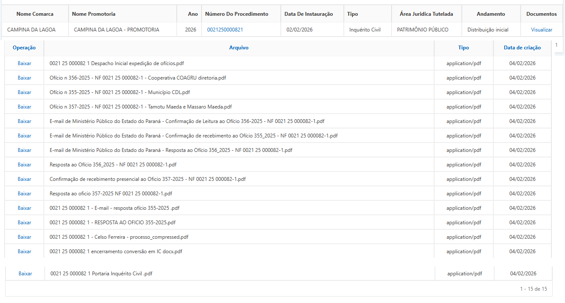Download the Despacho Inicial expedição de ofícios file

point(24,63)
